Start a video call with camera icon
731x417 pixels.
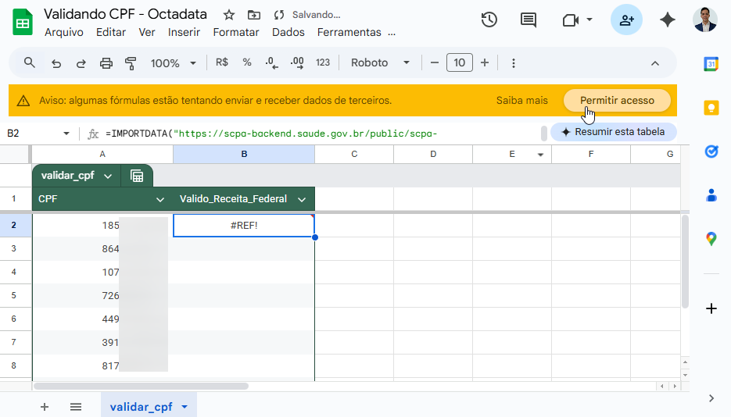tap(571, 20)
